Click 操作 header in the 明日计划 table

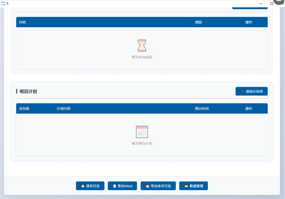click(249, 109)
